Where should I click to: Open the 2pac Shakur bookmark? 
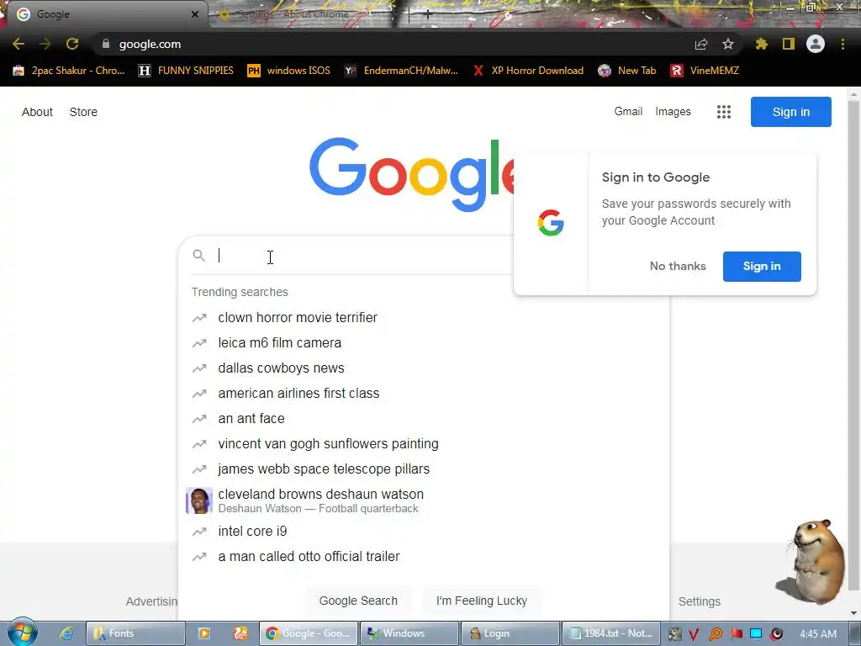[69, 71]
